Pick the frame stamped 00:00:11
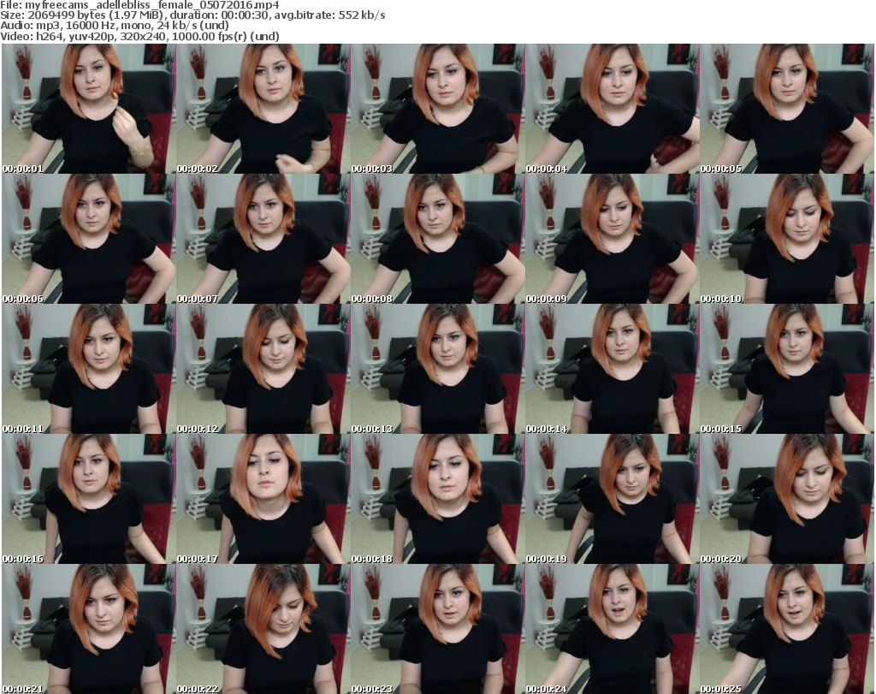The width and height of the screenshot is (876, 694). (x=88, y=369)
